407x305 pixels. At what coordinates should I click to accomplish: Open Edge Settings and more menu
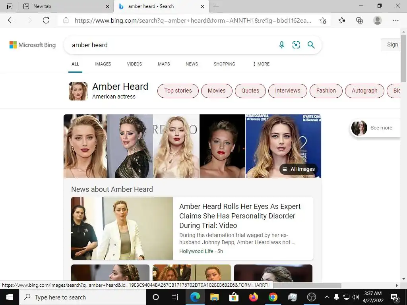(x=395, y=20)
